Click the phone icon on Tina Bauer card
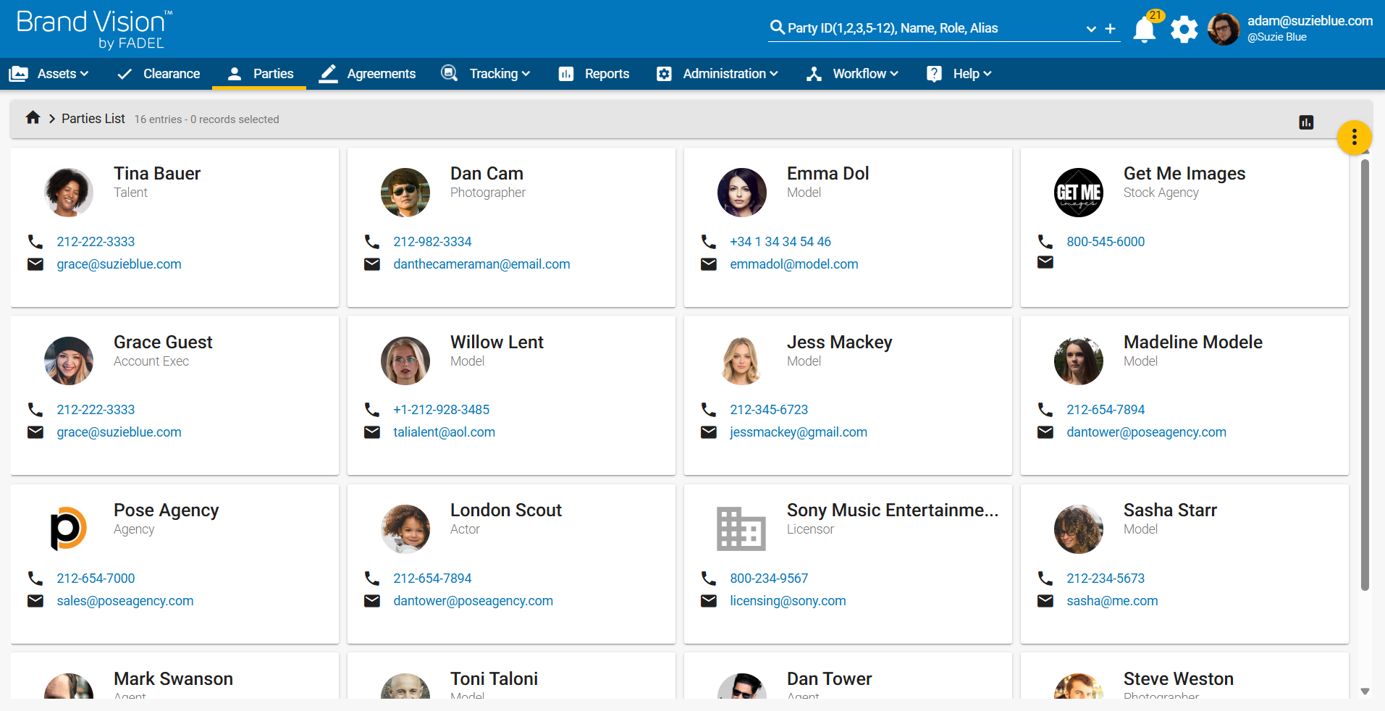The width and height of the screenshot is (1385, 711). (35, 242)
